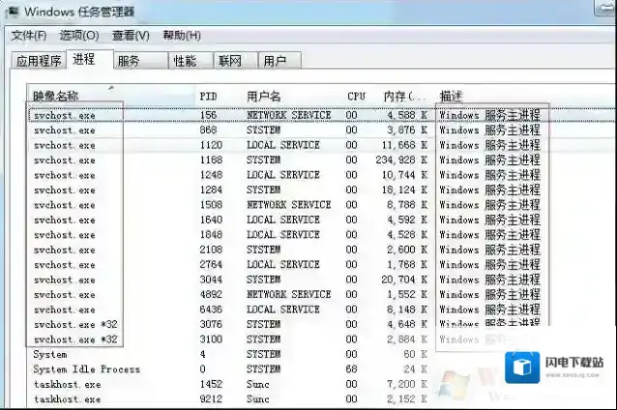Select the System Idle Process row

pyautogui.click(x=87, y=369)
